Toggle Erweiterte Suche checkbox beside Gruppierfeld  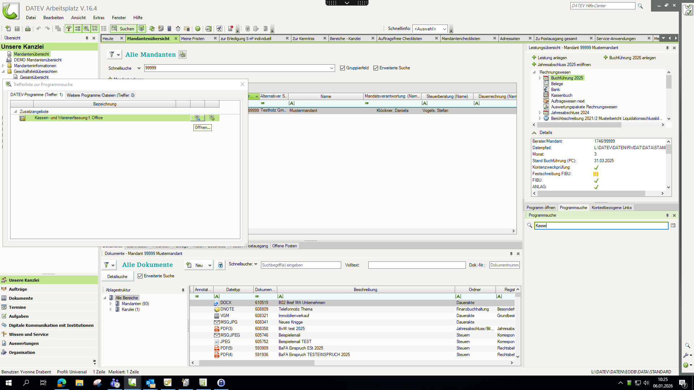[376, 68]
